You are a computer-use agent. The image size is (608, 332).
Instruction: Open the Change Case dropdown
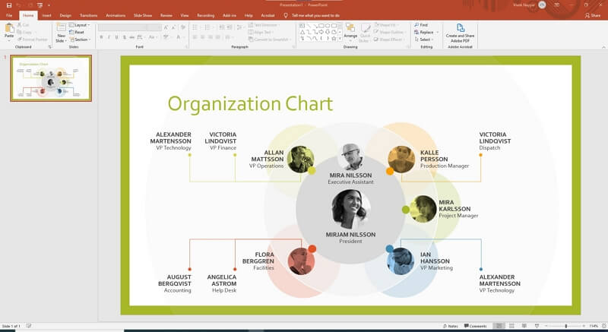(152, 37)
